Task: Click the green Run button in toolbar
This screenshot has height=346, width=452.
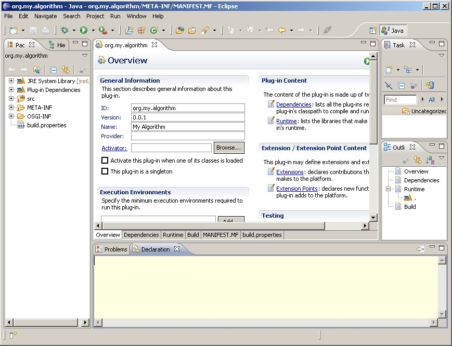Action: click(84, 30)
